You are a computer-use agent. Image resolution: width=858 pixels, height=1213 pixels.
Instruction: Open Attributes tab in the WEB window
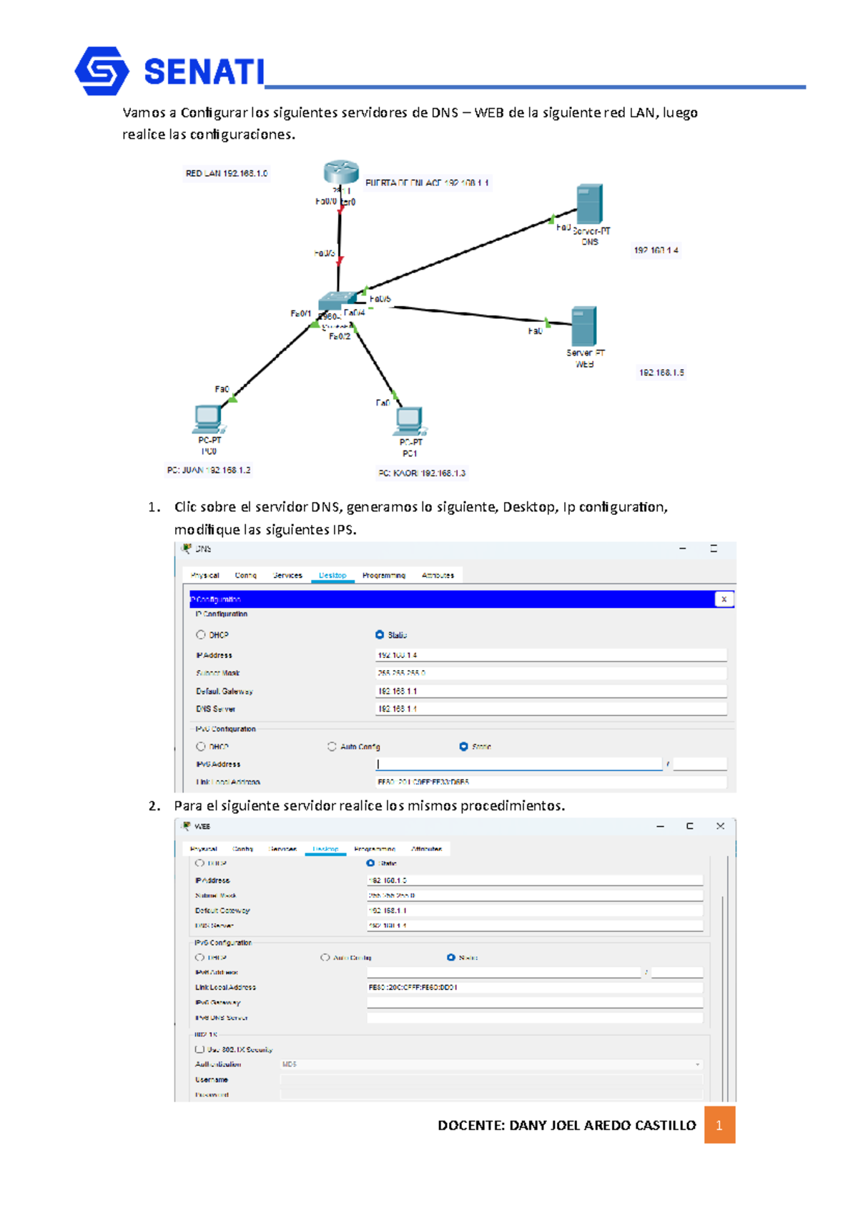pyautogui.click(x=426, y=849)
